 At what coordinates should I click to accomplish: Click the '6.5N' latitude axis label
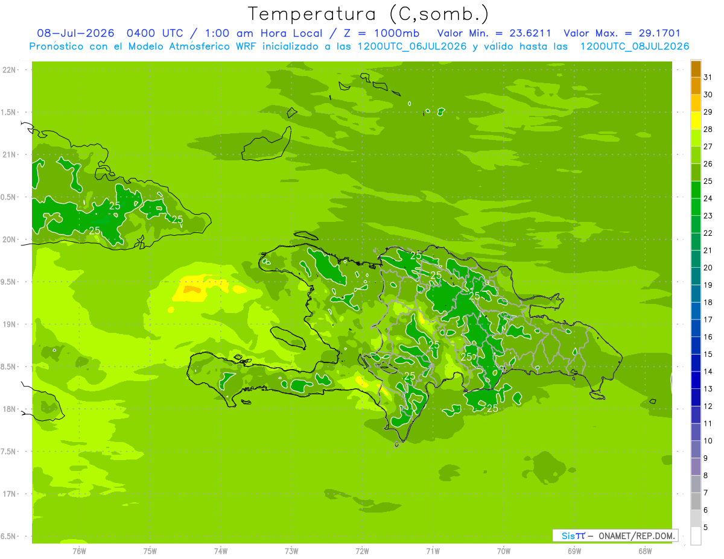click(9, 536)
